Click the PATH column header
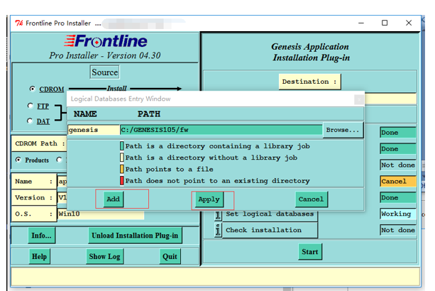This screenshot has height=291, width=435. tap(149, 114)
